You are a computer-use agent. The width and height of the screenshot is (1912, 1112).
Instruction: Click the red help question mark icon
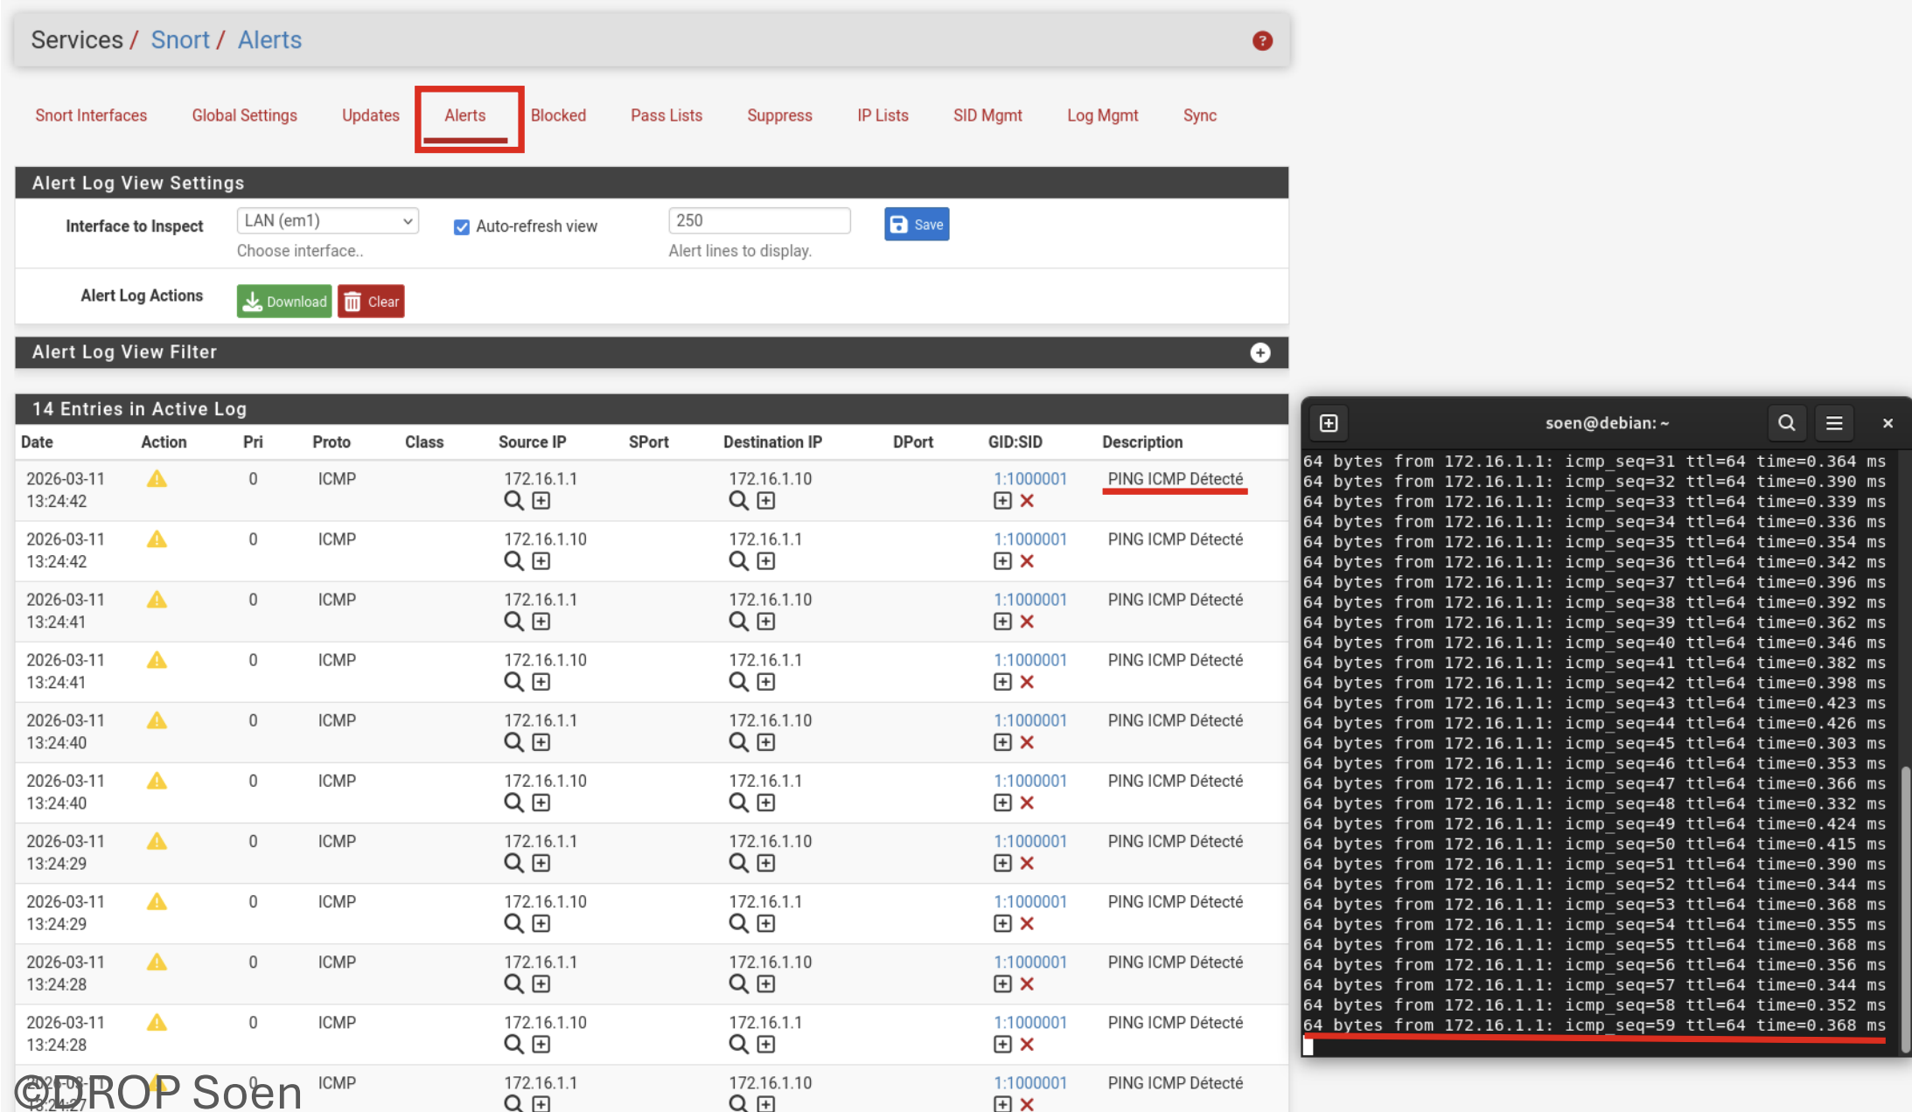[1261, 41]
